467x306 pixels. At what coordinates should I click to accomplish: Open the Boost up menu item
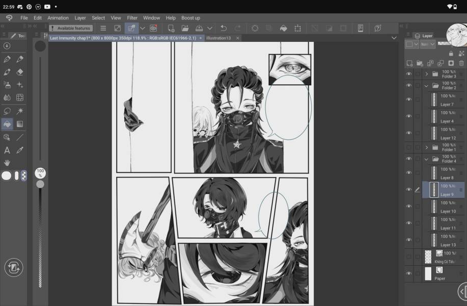[x=190, y=18]
